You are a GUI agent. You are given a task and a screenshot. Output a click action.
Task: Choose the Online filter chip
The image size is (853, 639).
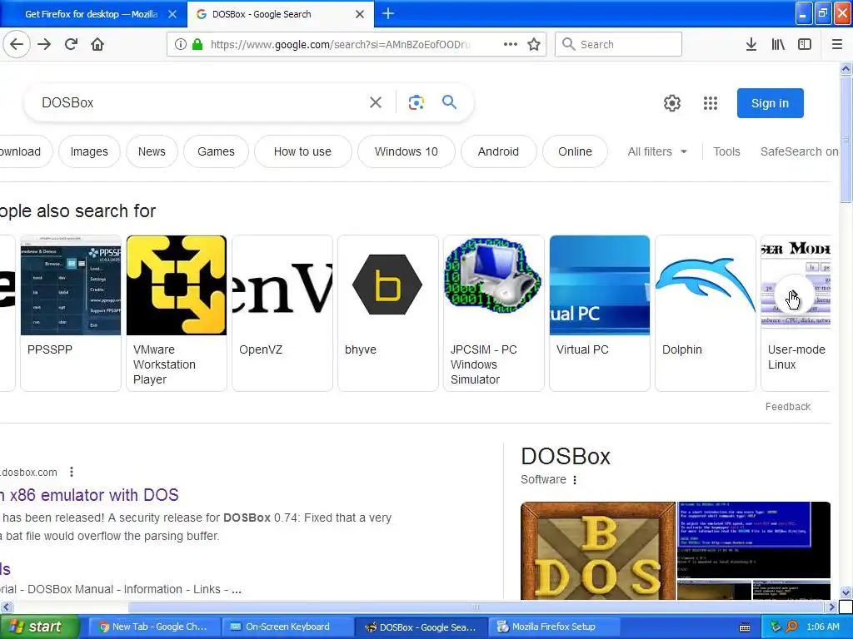575,151
